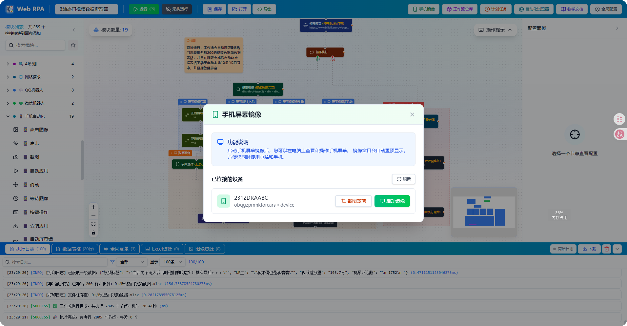Click into the module search field
This screenshot has height=326, width=627.
[35, 45]
